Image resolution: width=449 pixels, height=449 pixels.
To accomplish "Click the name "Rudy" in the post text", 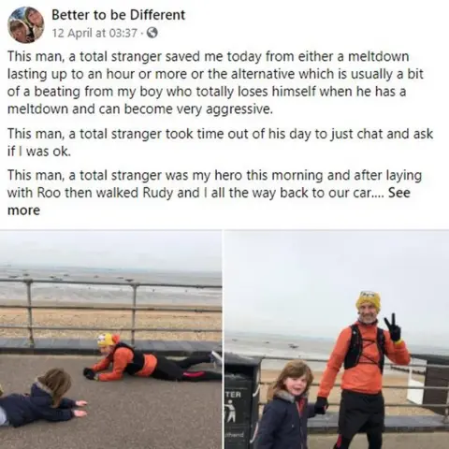I will (x=158, y=193).
